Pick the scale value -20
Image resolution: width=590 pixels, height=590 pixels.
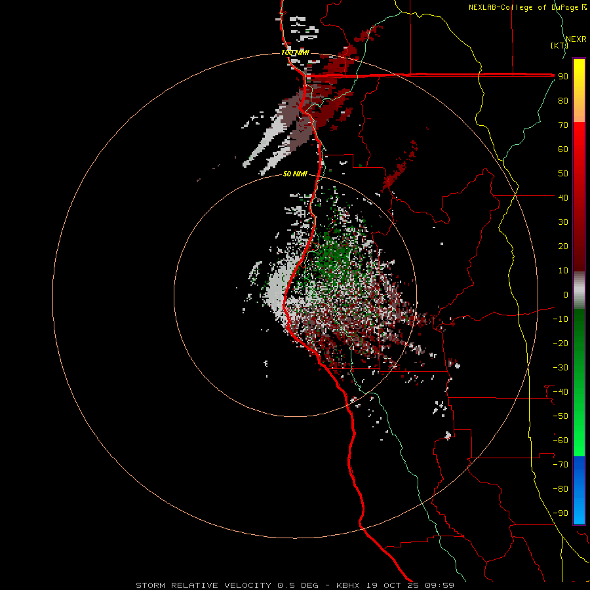coord(560,343)
